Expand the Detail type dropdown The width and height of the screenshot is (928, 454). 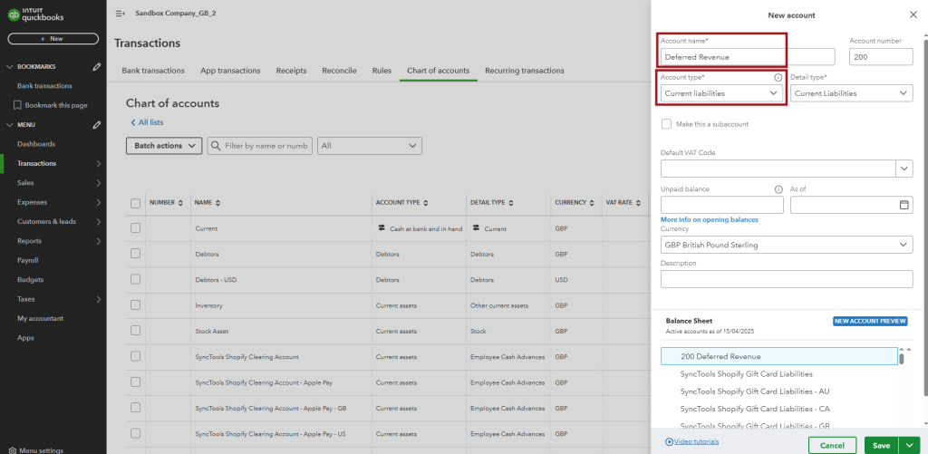[851, 93]
